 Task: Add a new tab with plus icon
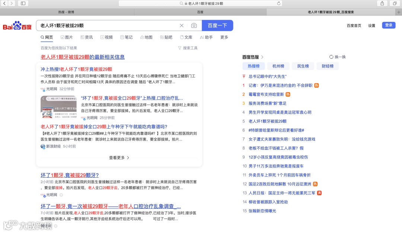tap(399, 12)
